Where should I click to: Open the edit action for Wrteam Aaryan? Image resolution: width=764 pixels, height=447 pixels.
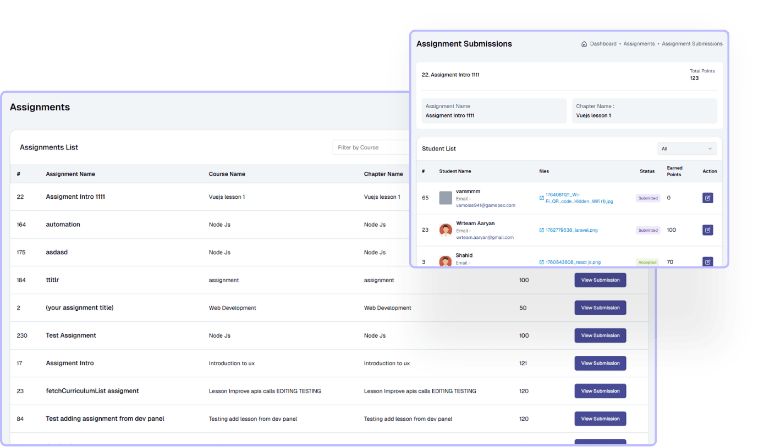click(707, 230)
